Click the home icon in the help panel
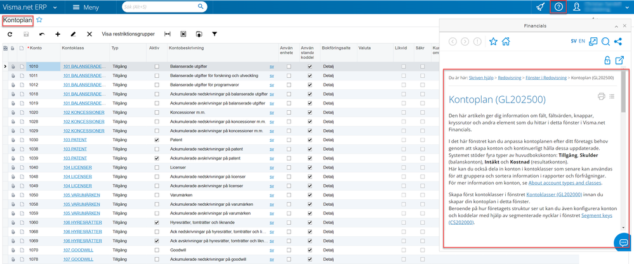634x264 pixels. click(x=506, y=42)
